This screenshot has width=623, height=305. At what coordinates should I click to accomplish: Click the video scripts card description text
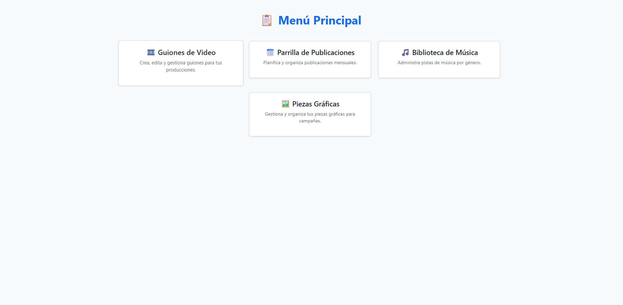pos(180,66)
